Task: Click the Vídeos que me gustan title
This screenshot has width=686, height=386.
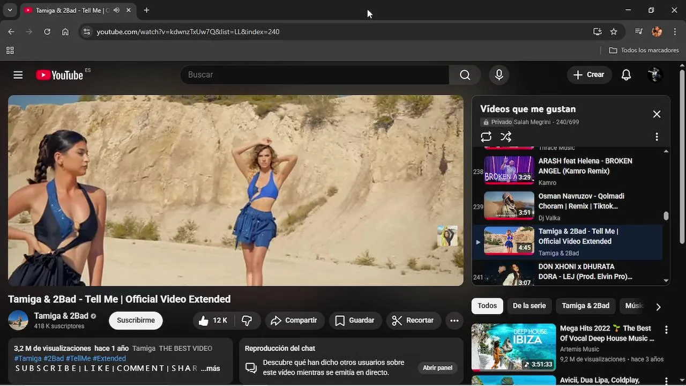Action: pyautogui.click(x=528, y=109)
